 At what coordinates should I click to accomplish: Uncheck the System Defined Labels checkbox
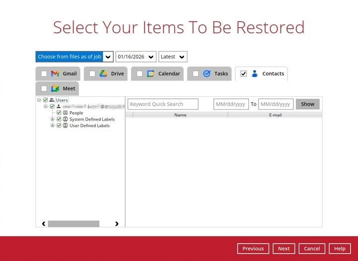click(x=59, y=119)
